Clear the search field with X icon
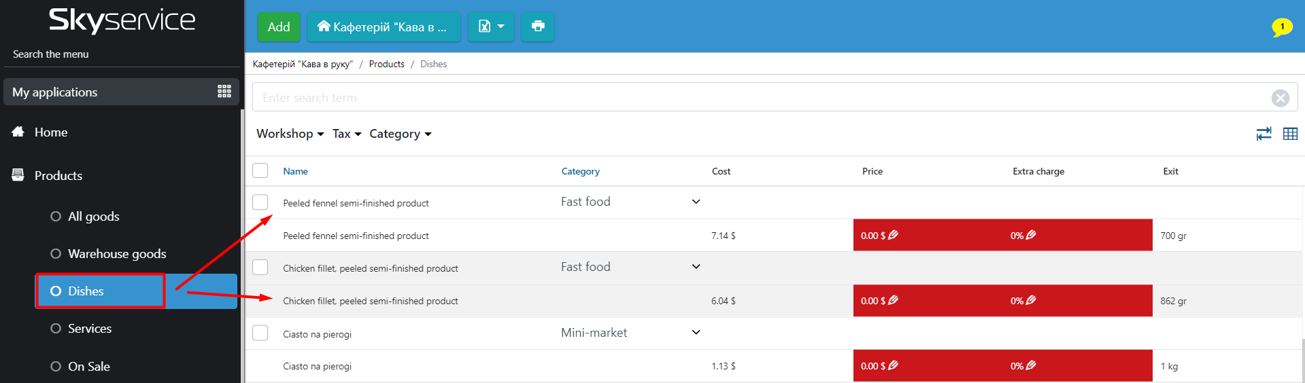The height and width of the screenshot is (383, 1305). [1280, 98]
